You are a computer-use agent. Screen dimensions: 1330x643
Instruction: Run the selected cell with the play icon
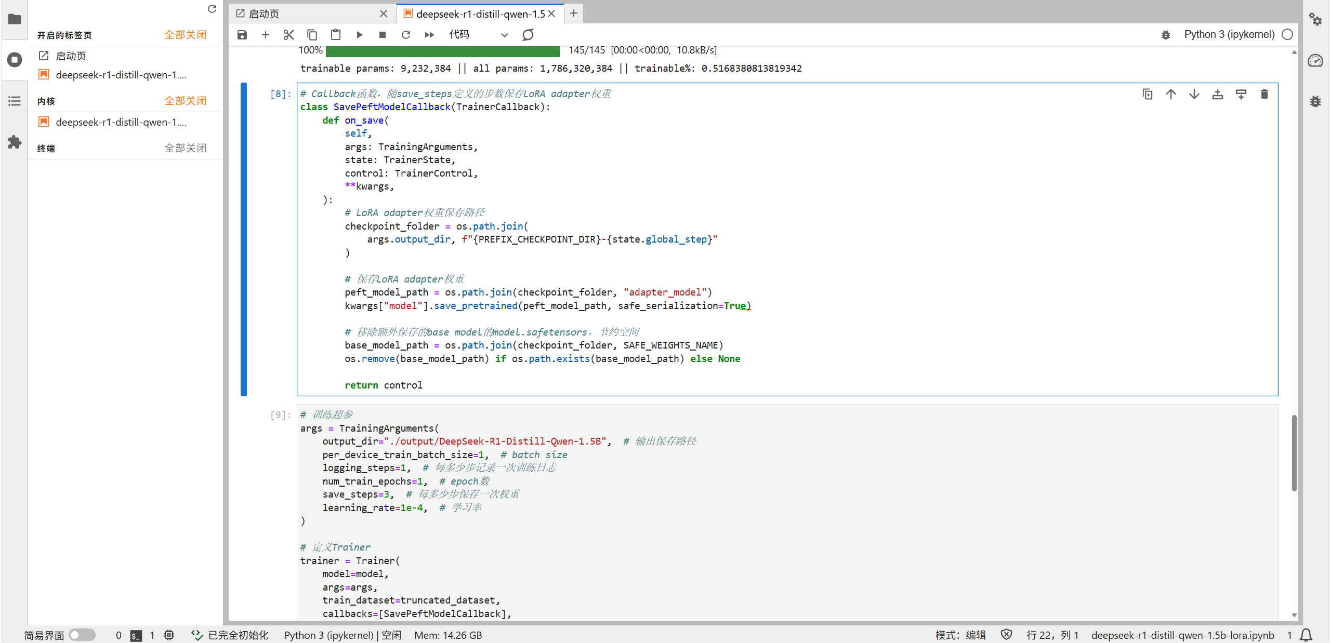tap(359, 35)
